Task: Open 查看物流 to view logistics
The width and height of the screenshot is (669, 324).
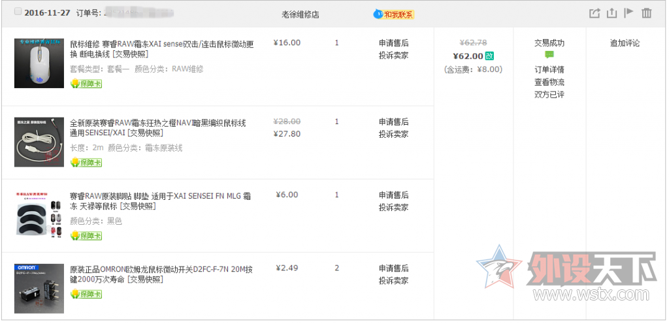Action: [549, 82]
